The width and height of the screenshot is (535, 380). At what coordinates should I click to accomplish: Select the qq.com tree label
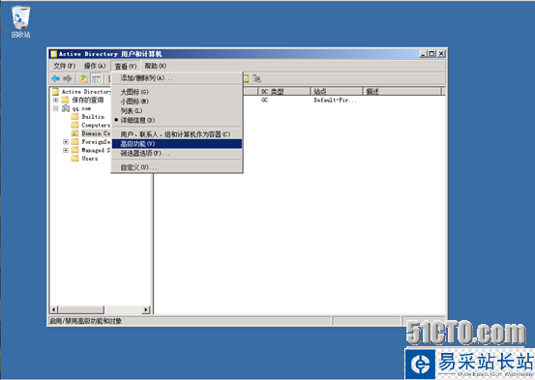pyautogui.click(x=81, y=108)
